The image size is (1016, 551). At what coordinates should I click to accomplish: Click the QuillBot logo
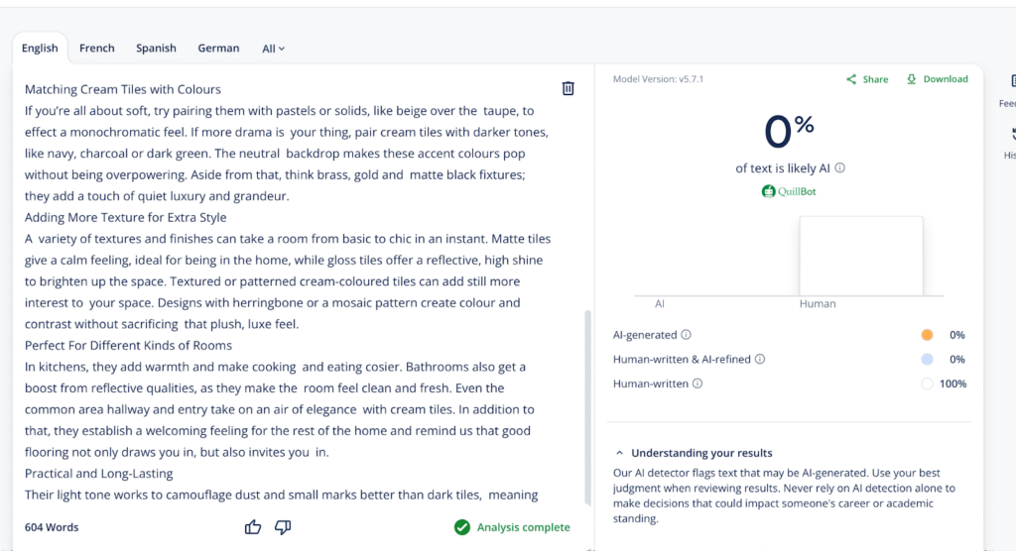coord(789,191)
